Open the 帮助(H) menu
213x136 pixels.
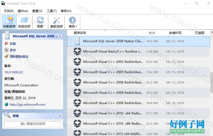point(66,11)
